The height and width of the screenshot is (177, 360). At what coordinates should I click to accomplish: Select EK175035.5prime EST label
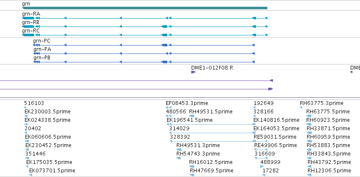[x=49, y=162]
